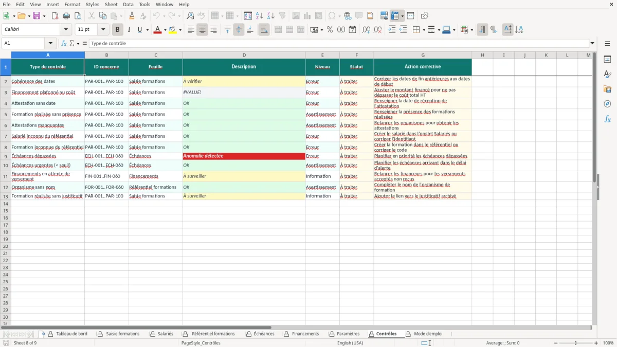The width and height of the screenshot is (617, 347).
Task: Apply yellow background color swatch
Action: (x=173, y=30)
